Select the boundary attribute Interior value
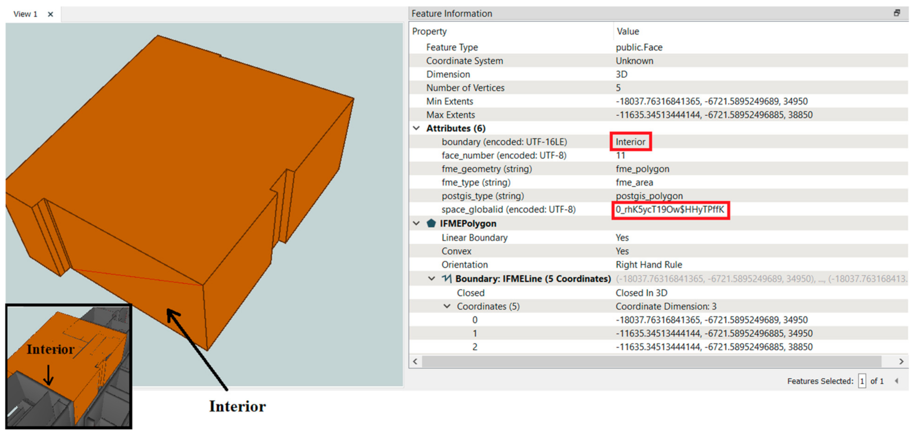This screenshot has height=435, width=914. tap(630, 142)
